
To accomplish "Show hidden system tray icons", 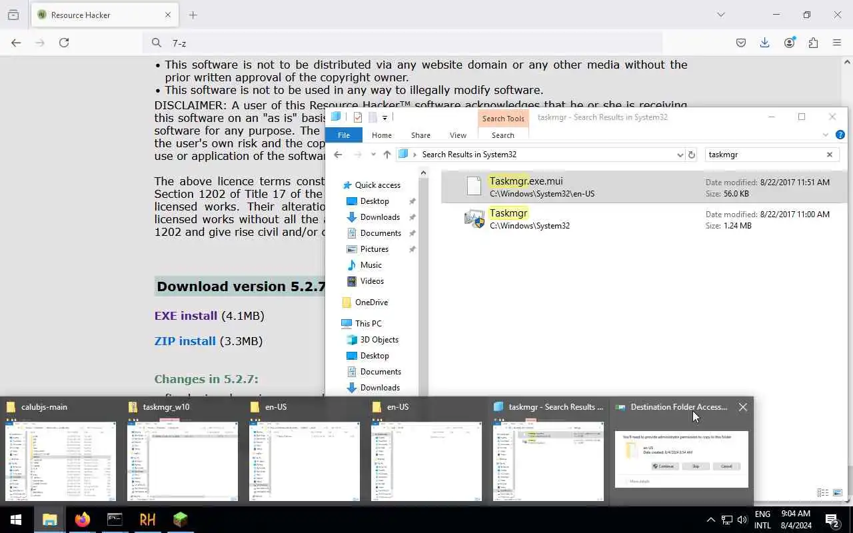I will pyautogui.click(x=710, y=520).
